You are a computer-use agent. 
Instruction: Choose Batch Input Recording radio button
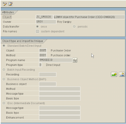point(4,70)
